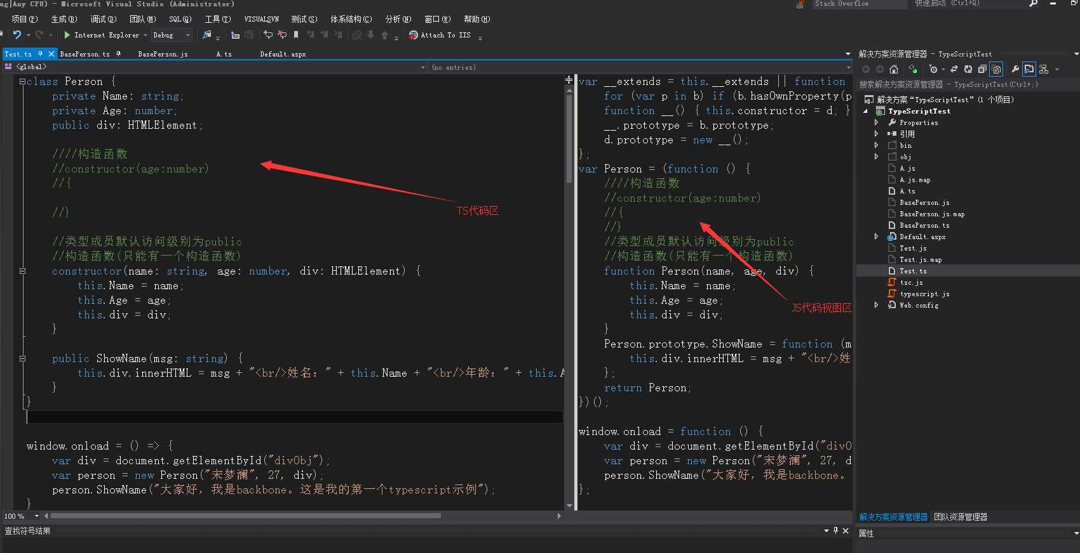Toggle Show All Files in Solution Explorer
This screenshot has width=1080, height=553.
tap(996, 69)
